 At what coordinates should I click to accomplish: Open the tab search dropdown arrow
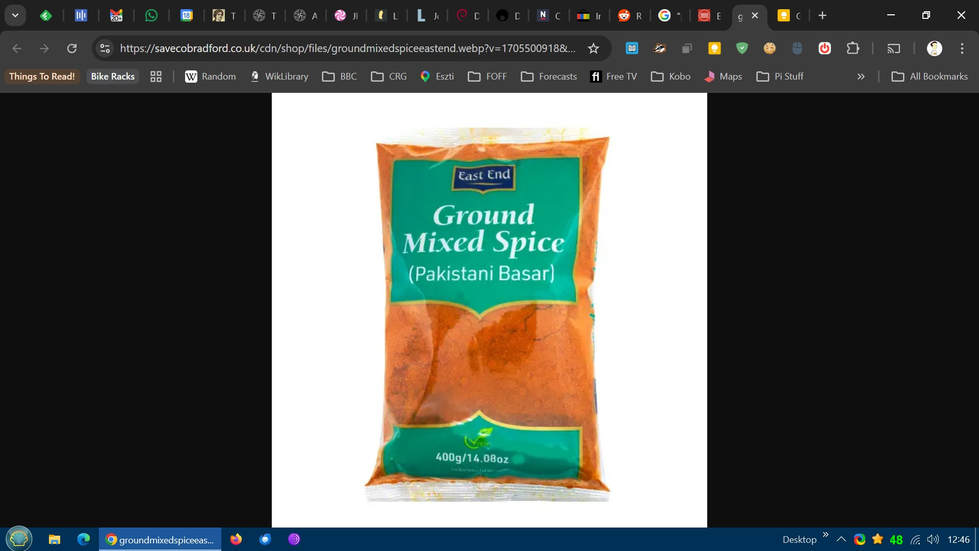click(15, 15)
